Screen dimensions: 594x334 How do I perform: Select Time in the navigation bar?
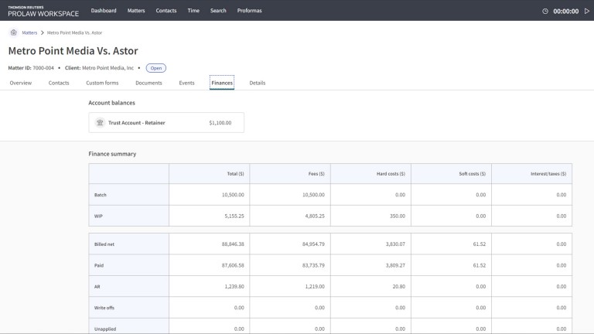193,11
